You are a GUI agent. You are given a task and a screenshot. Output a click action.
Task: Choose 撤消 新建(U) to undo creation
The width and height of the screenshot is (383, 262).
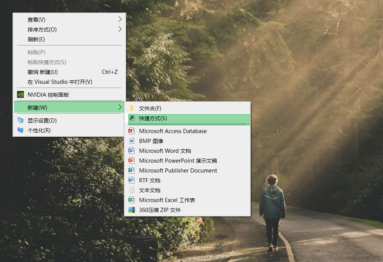pyautogui.click(x=42, y=72)
